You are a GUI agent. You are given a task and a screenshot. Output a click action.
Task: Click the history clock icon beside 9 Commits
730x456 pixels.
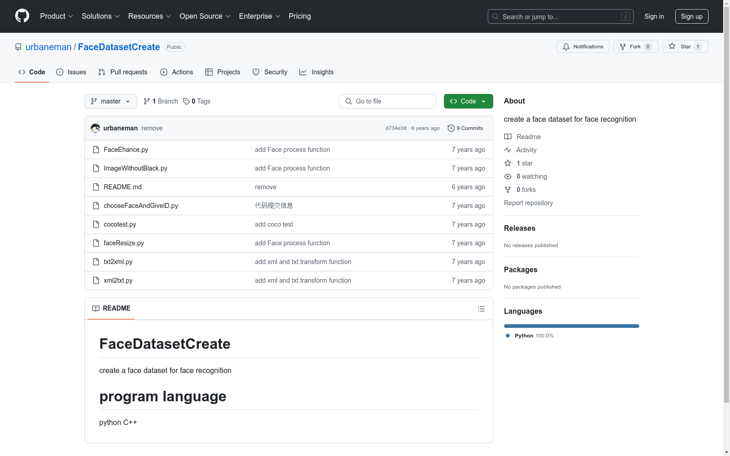(451, 128)
